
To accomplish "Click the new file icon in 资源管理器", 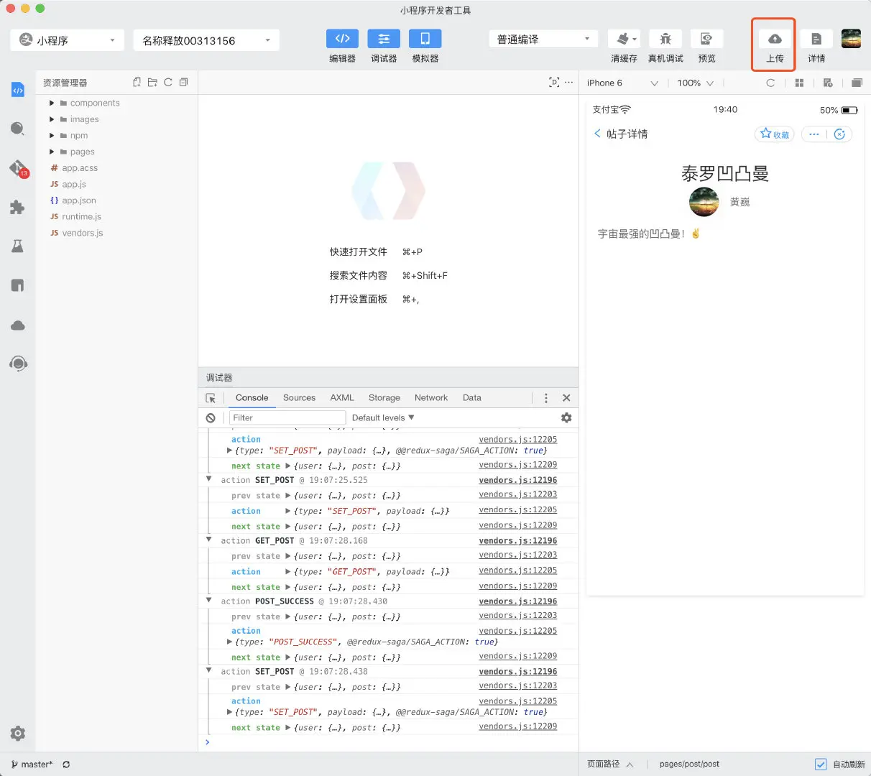I will pos(137,83).
